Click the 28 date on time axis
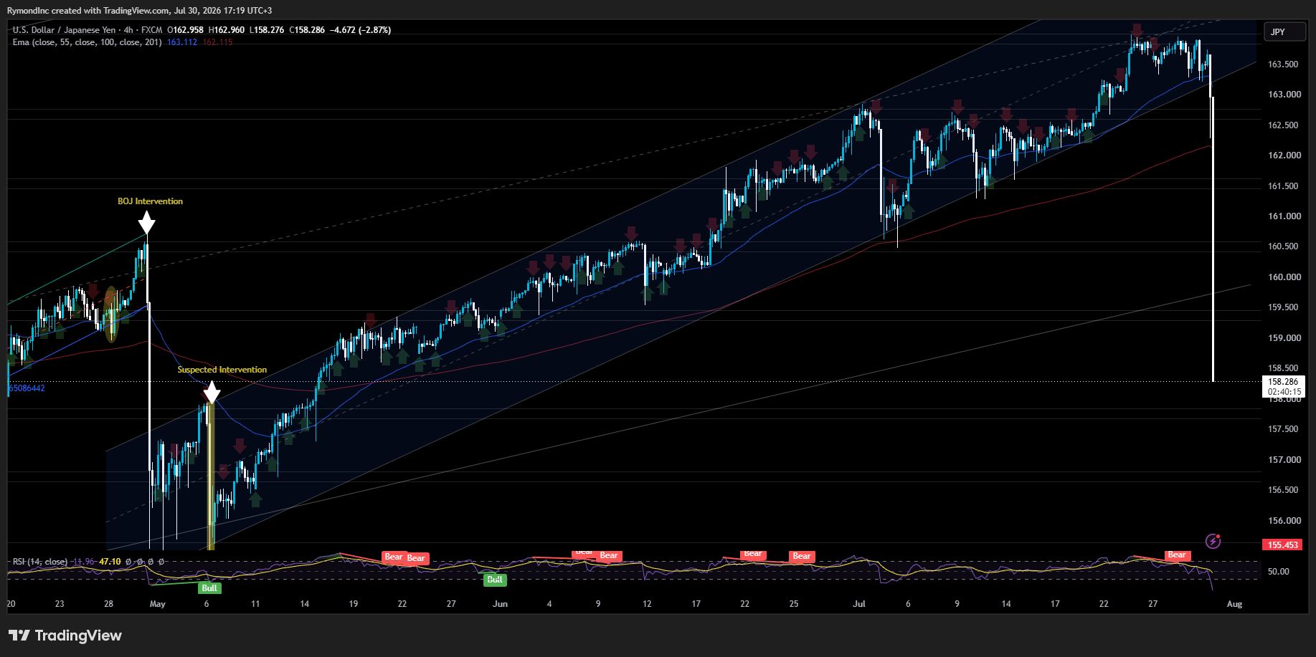The height and width of the screenshot is (657, 1316). tap(108, 604)
